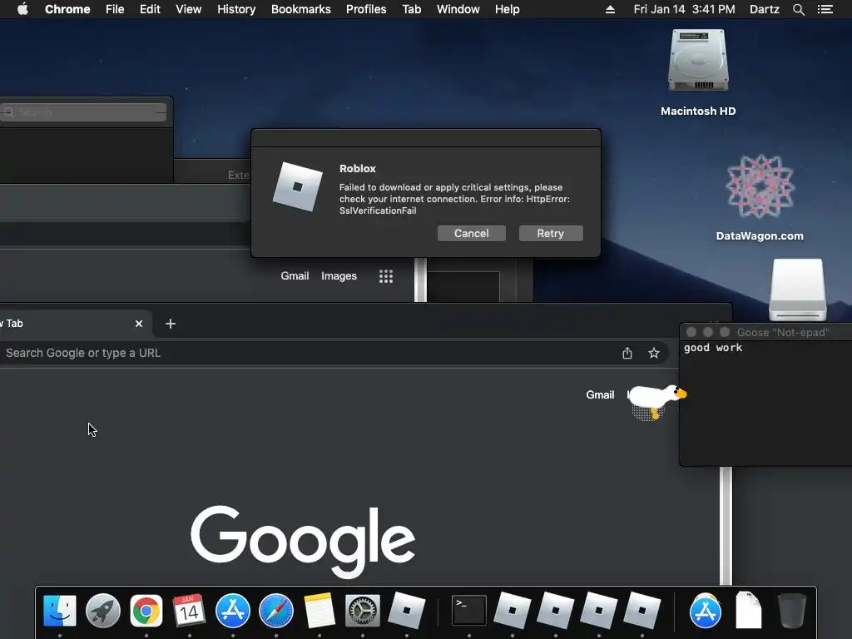Open the Images link in back Chrome window
The image size is (852, 639).
click(339, 276)
